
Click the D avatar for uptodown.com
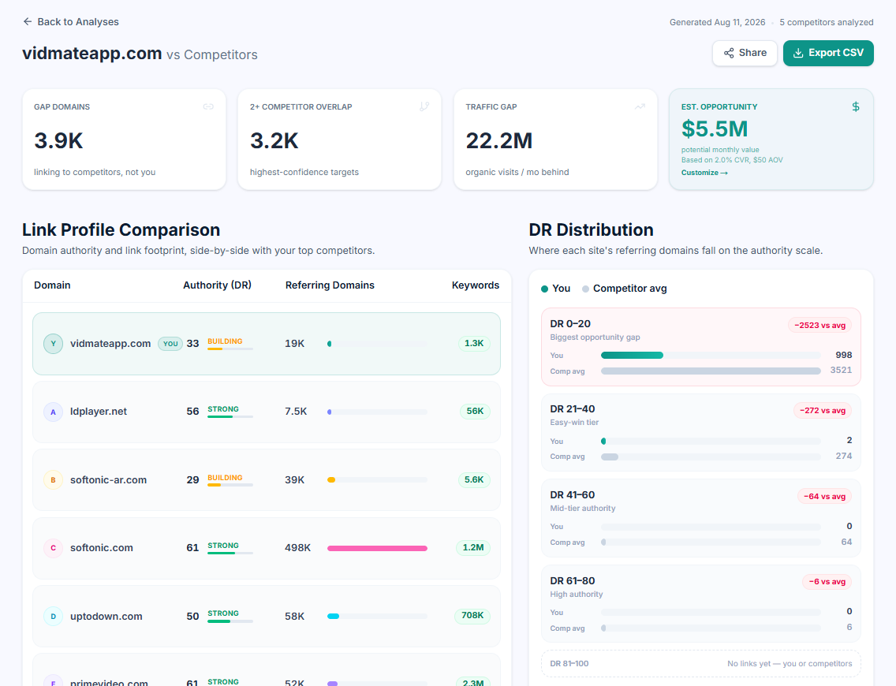pyautogui.click(x=53, y=617)
